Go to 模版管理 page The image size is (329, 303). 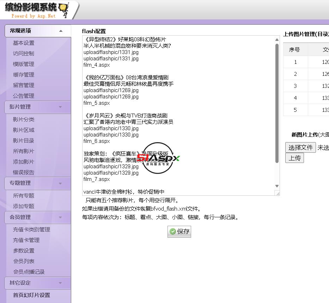point(24,64)
